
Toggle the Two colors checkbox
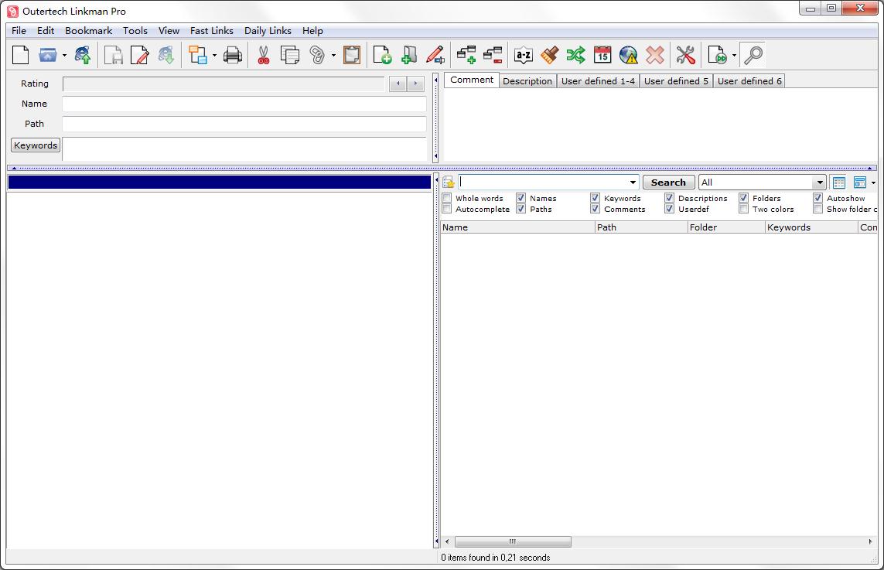[x=744, y=210]
